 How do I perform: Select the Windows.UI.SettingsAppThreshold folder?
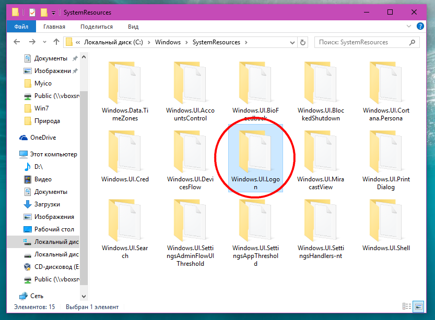pos(255,233)
